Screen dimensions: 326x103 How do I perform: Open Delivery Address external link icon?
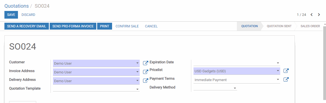click(x=145, y=81)
